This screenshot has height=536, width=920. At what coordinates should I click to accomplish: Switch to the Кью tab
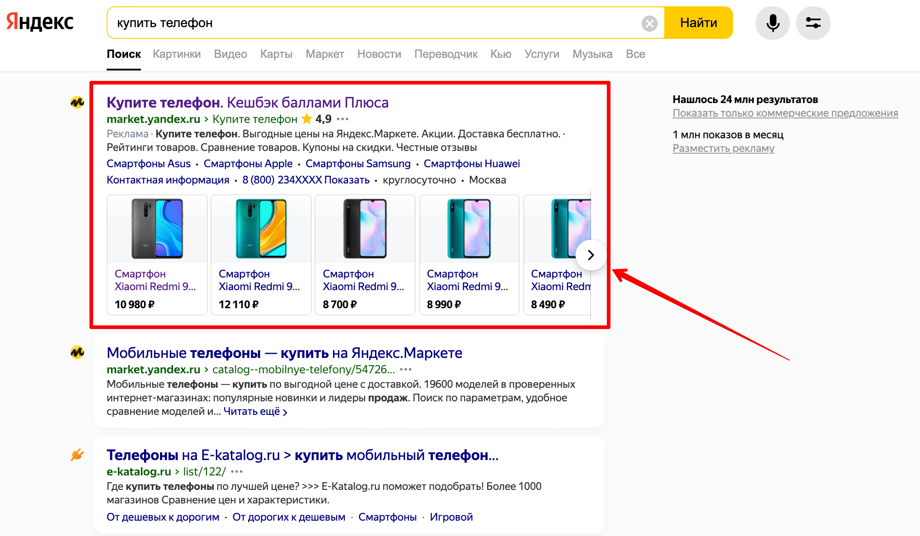click(x=501, y=54)
